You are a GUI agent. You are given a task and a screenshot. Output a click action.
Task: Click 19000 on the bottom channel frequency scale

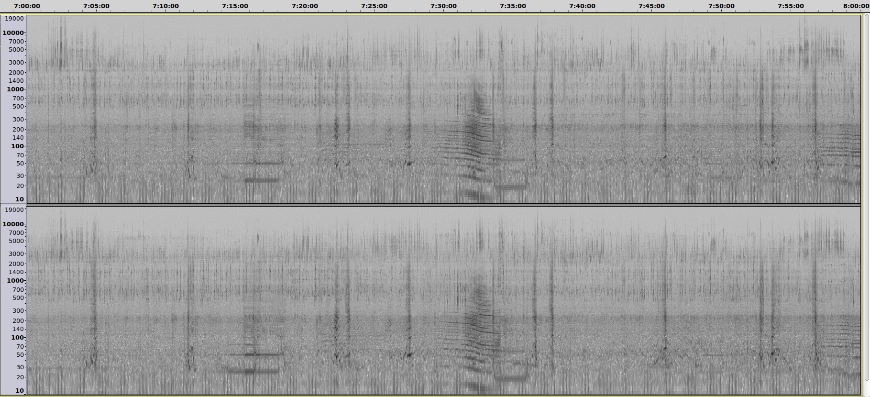14,210
